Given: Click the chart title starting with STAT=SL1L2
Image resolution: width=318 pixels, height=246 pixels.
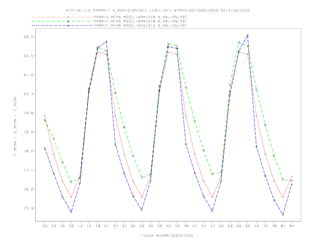Looking at the screenshot, I should 158,10.
